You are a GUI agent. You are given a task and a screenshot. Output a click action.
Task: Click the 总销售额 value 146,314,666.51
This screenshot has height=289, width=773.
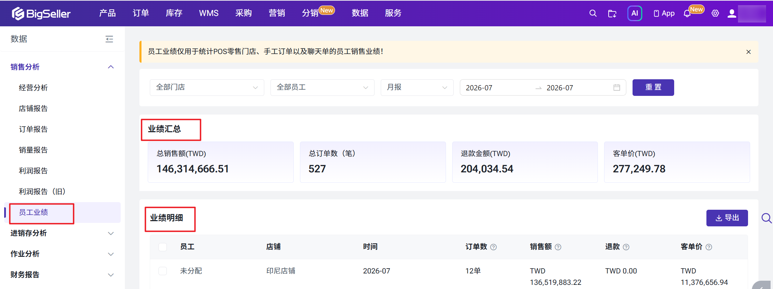[193, 169]
